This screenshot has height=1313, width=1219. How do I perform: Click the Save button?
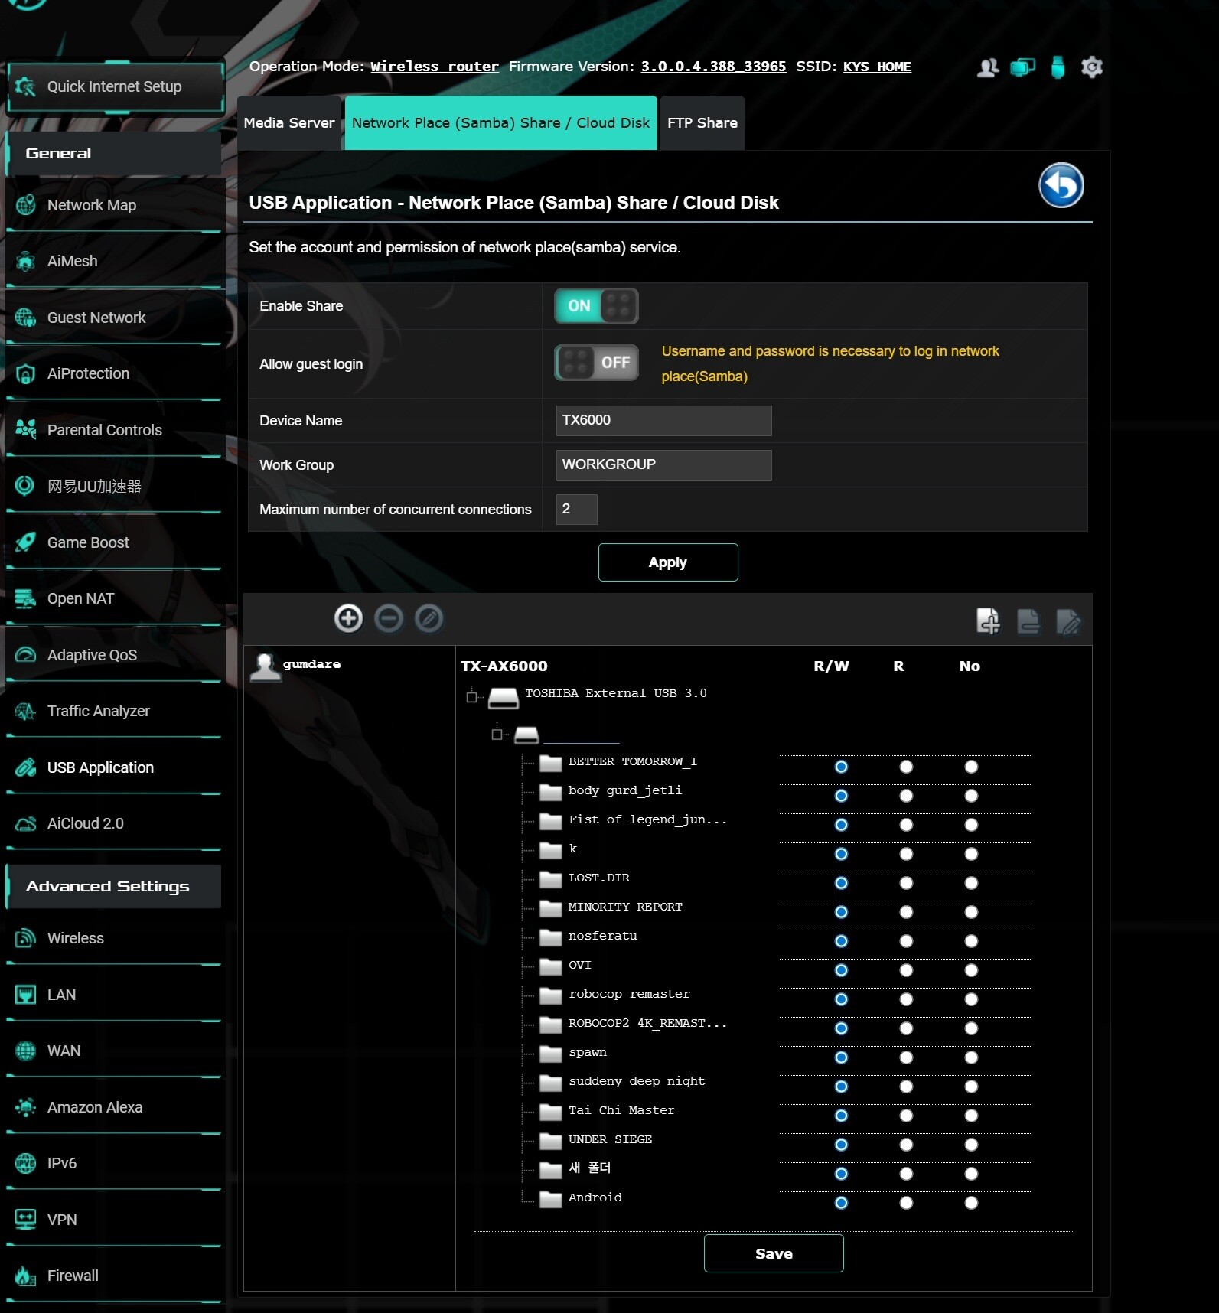774,1253
